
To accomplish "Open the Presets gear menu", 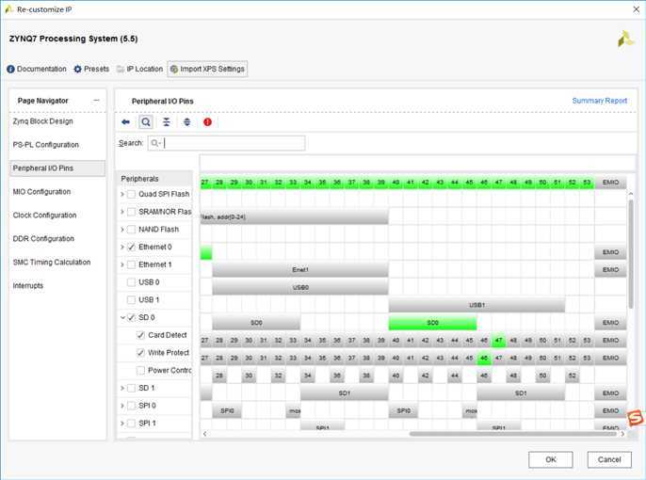I will (x=91, y=69).
